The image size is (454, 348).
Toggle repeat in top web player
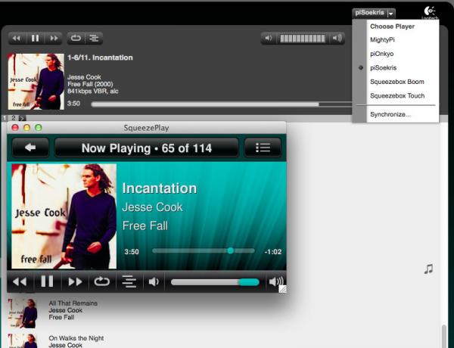pos(76,39)
